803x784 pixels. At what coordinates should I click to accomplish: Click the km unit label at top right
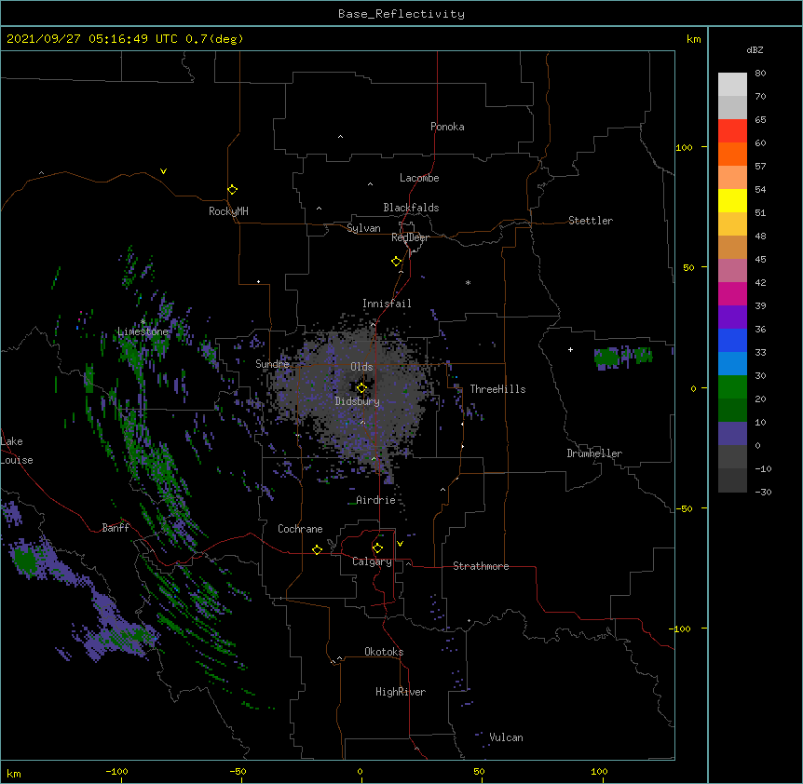click(x=693, y=39)
